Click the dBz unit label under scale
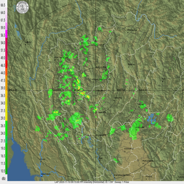184x184 pixels. point(4,179)
